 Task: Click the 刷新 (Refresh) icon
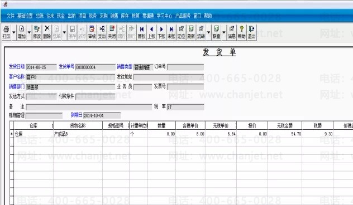click(x=191, y=32)
